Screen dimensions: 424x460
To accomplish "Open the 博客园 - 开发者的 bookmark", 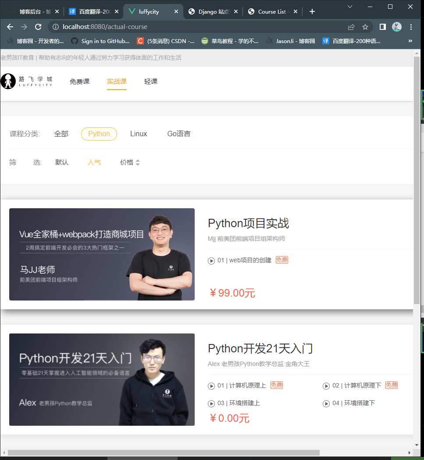I will pos(36,41).
